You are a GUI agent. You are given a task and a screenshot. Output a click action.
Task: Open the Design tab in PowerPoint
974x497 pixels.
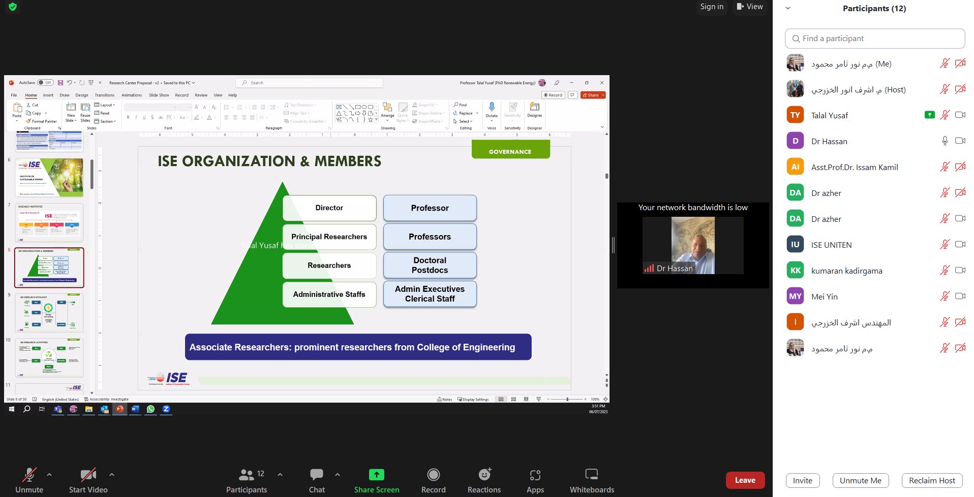(x=82, y=95)
